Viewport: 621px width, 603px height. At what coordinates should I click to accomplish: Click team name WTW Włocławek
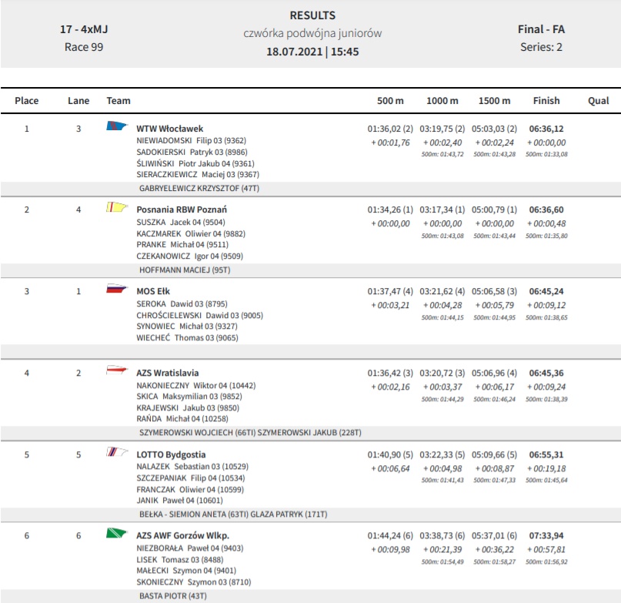click(x=169, y=129)
